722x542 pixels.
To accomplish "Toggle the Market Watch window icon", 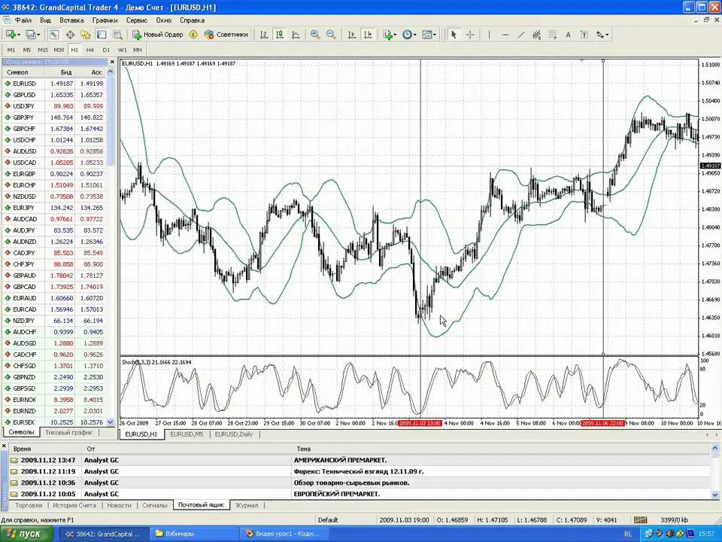I will 54,35.
